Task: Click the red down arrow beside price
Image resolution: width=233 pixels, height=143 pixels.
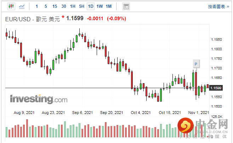Action: [63, 17]
